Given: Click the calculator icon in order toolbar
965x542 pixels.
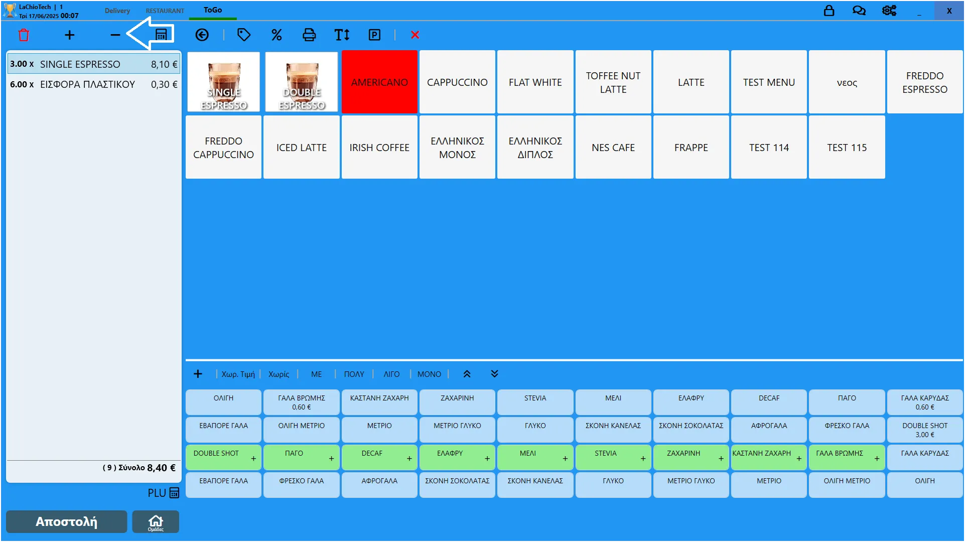Looking at the screenshot, I should (x=161, y=35).
